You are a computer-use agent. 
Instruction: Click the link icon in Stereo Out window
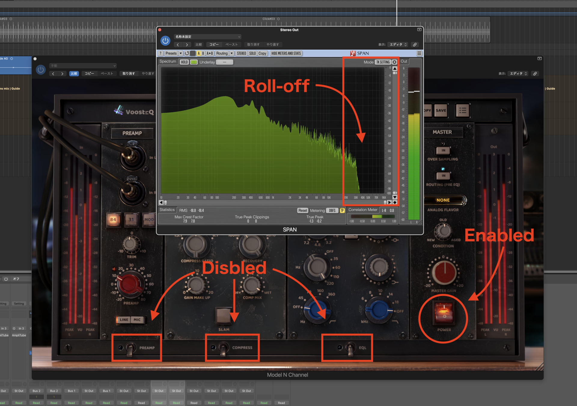pyautogui.click(x=415, y=44)
